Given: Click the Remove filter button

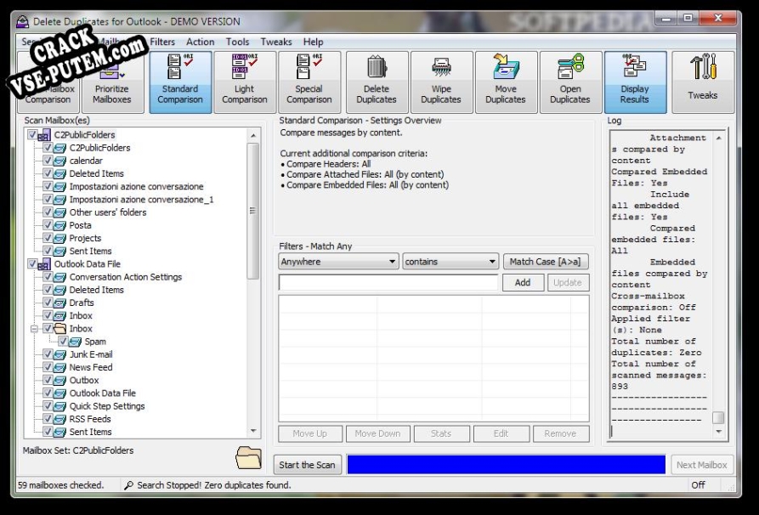Looking at the screenshot, I should click(x=561, y=433).
